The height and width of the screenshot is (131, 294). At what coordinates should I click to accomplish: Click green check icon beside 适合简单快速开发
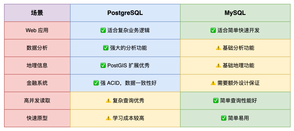pyautogui.click(x=213, y=30)
